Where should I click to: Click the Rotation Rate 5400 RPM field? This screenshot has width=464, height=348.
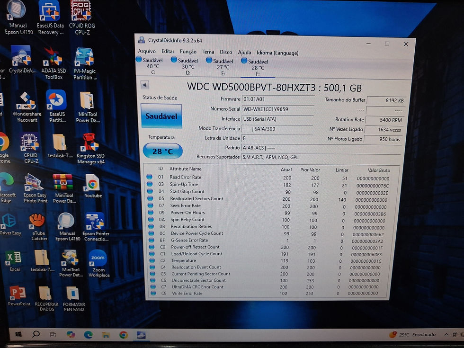pyautogui.click(x=384, y=120)
